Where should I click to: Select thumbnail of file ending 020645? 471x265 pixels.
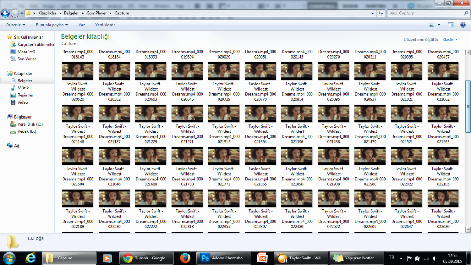(187, 71)
